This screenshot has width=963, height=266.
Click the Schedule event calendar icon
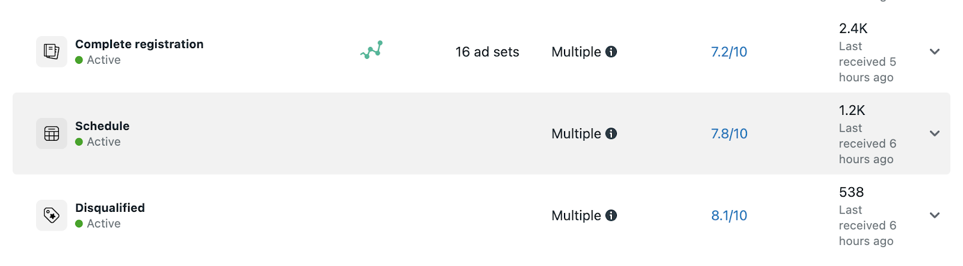[52, 134]
